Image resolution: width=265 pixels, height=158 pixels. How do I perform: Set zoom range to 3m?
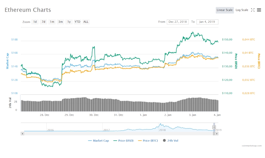[x=60, y=22]
